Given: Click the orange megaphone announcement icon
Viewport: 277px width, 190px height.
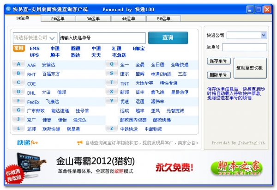Looking at the screenshot, I should [80, 142].
